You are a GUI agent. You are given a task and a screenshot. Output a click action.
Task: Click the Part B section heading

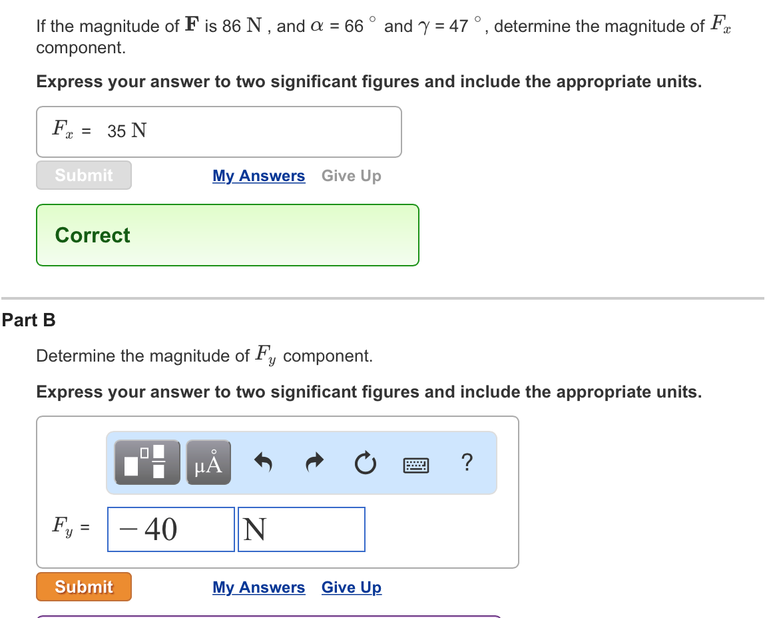coord(28,320)
